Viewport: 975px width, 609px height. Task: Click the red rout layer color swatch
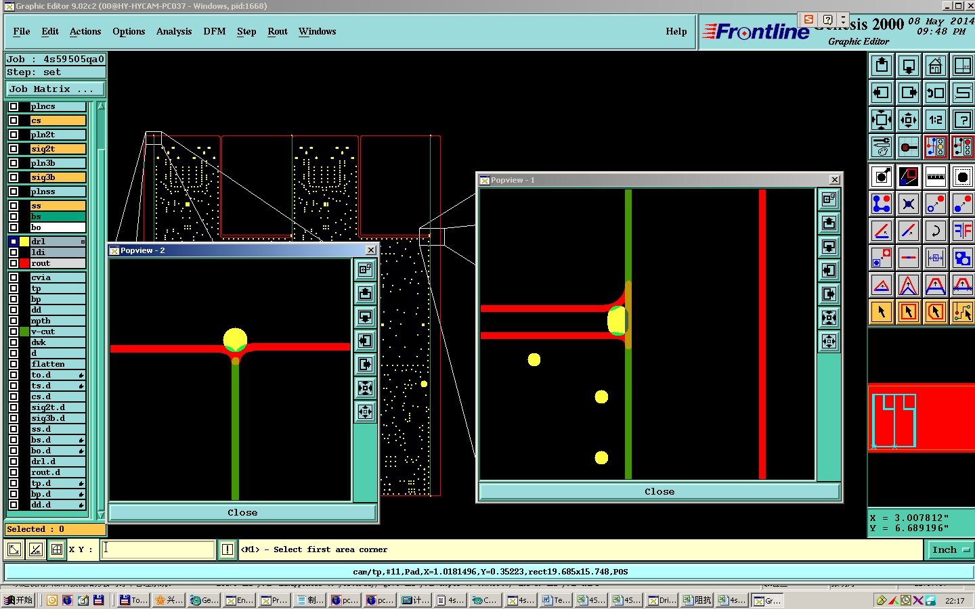24,263
